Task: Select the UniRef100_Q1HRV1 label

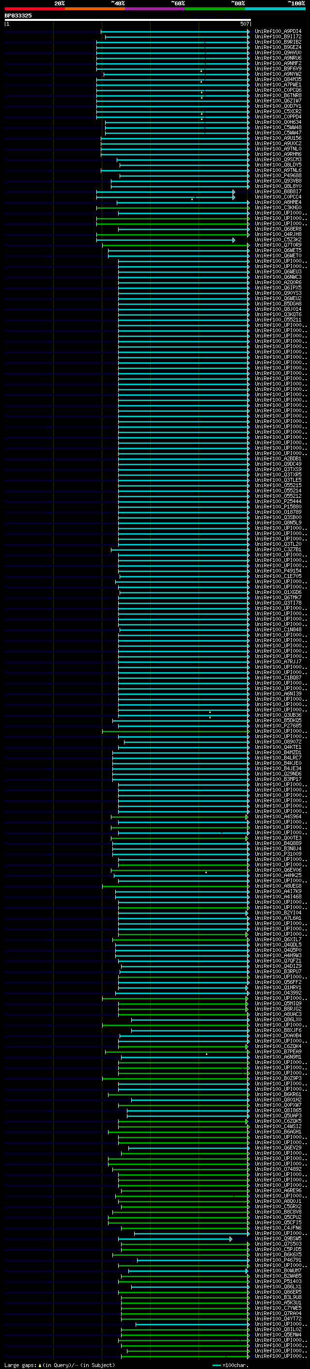Action: click(x=278, y=987)
